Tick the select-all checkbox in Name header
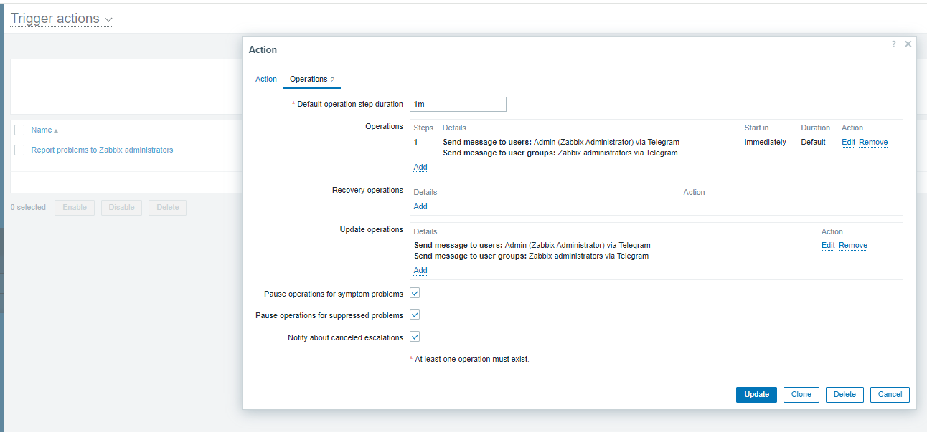The width and height of the screenshot is (927, 432). tap(19, 130)
